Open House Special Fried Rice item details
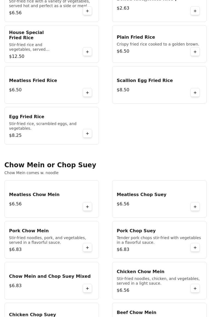The width and height of the screenshot is (211, 317). pyautogui.click(x=26, y=35)
